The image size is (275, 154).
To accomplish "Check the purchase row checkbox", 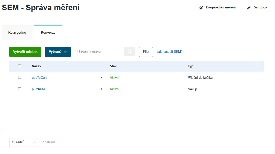I will (19, 89).
